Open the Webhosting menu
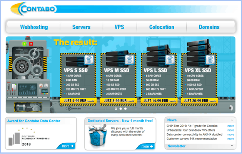This screenshot has height=154, width=242. pyautogui.click(x=34, y=27)
